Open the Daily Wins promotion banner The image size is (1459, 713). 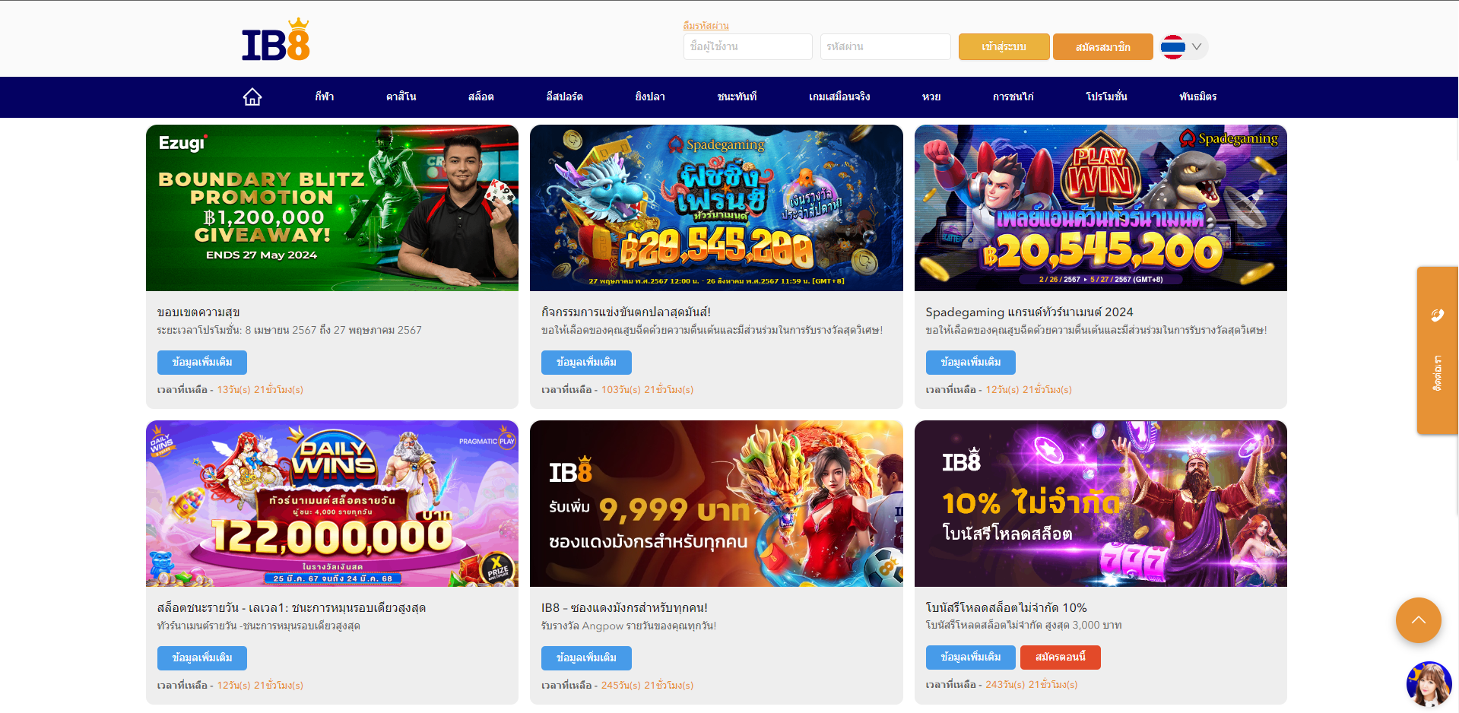click(332, 504)
